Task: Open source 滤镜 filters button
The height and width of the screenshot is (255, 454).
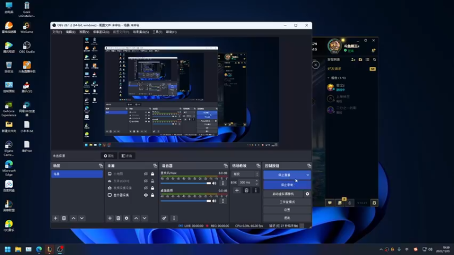Action: [x=127, y=156]
